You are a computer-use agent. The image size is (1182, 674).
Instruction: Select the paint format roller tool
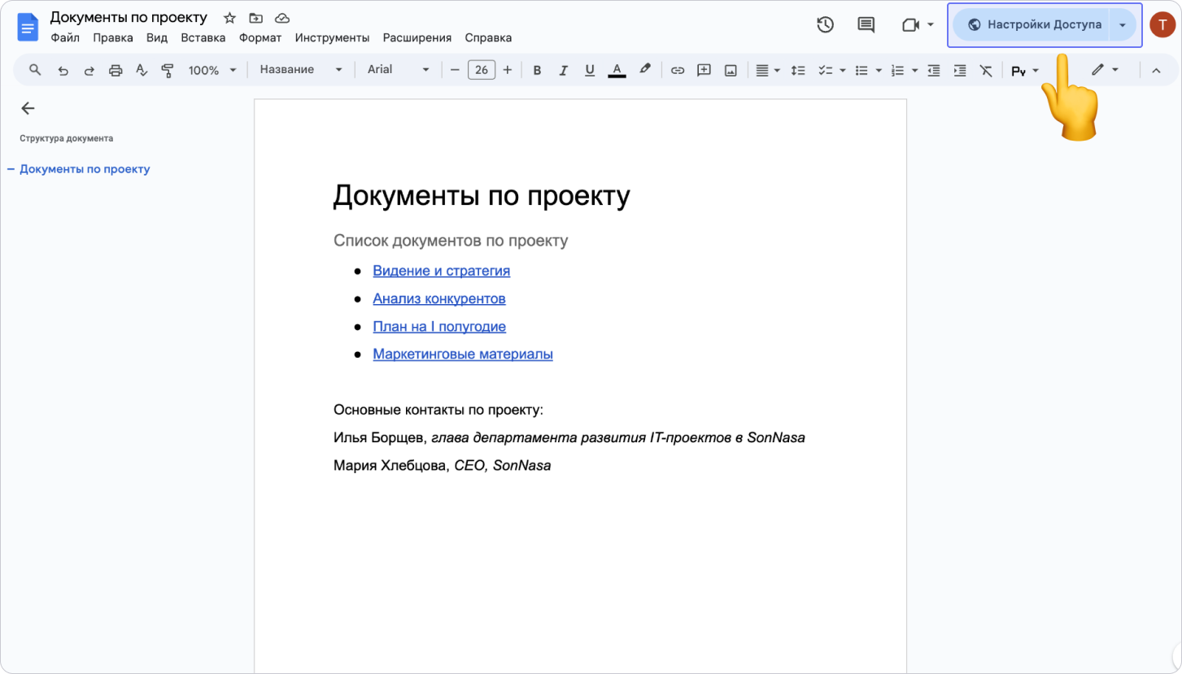(168, 71)
